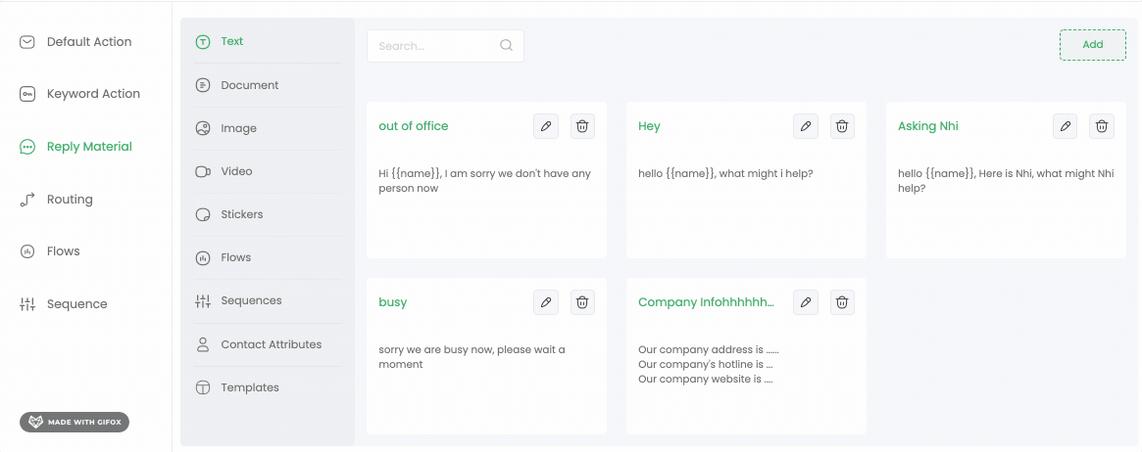This screenshot has height=452, width=1142.
Task: Switch to the Text material tab
Action: 268,41
